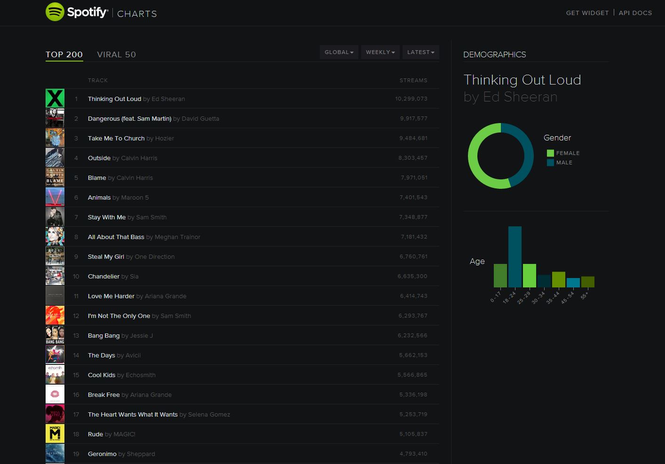The image size is (665, 464).
Task: Click I'm Not The Only One album art
Action: (x=55, y=316)
